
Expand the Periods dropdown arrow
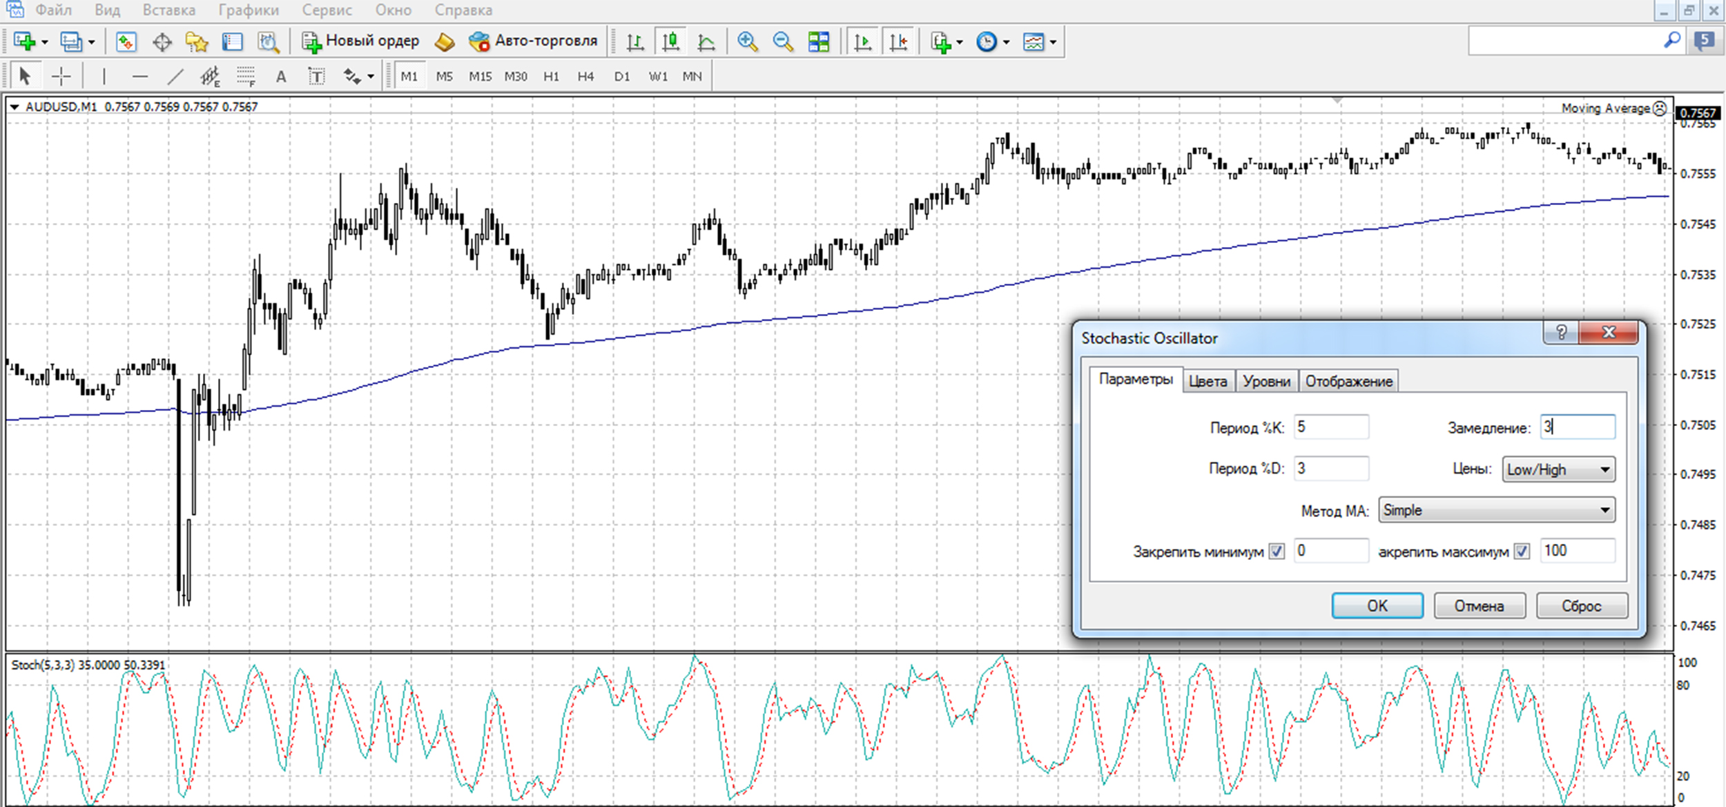coord(1006,43)
